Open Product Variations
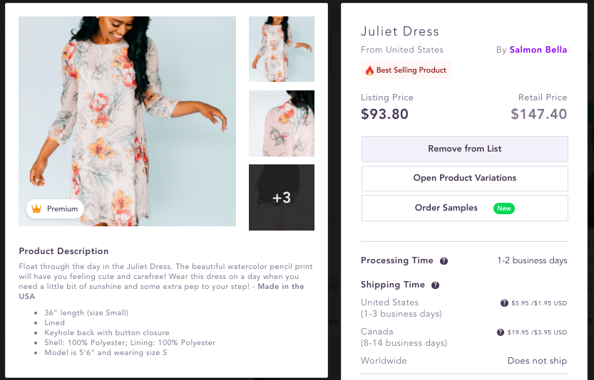The width and height of the screenshot is (594, 380). click(x=465, y=178)
